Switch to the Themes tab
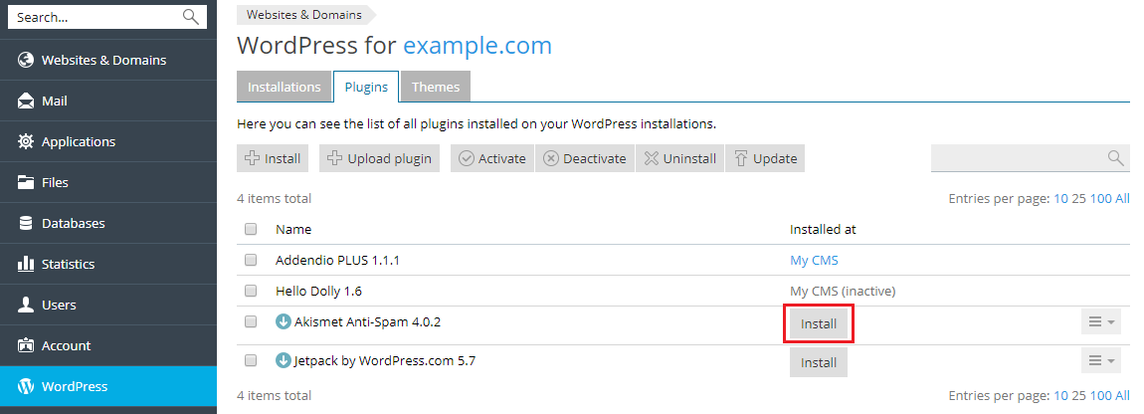 pyautogui.click(x=436, y=87)
